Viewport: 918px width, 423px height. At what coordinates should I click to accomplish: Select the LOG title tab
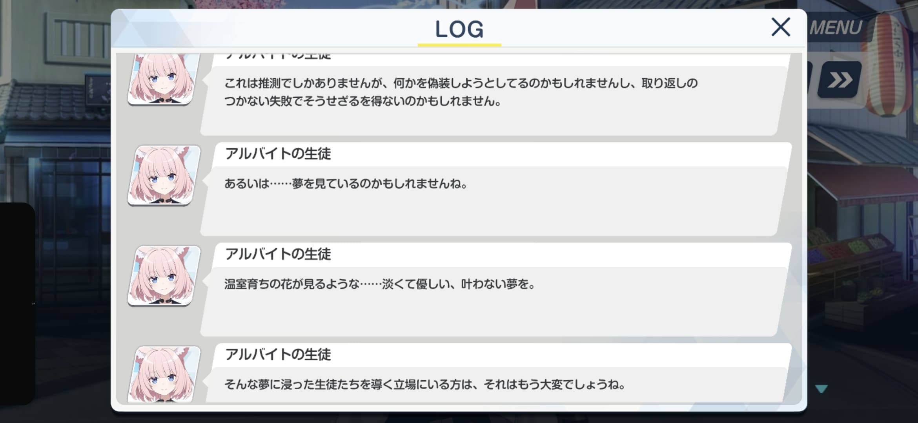point(459,29)
